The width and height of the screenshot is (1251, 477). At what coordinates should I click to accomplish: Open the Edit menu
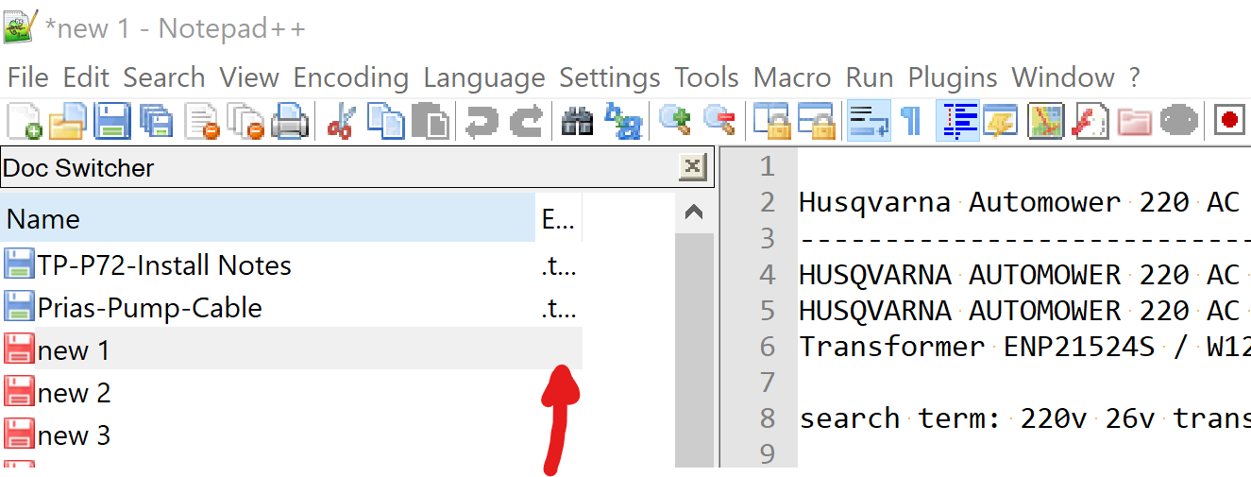tap(87, 77)
